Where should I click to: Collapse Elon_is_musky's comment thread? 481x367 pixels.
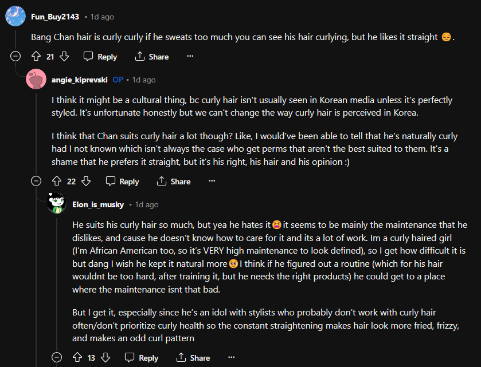pyautogui.click(x=57, y=358)
